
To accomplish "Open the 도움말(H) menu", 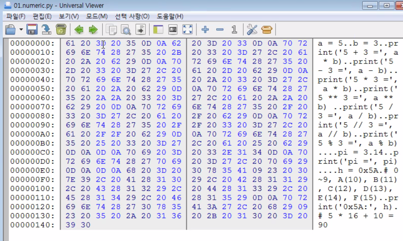I will click(170, 16).
